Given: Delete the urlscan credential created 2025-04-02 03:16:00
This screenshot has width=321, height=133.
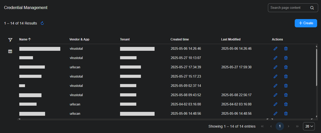Looking at the screenshot, I should 286,104.
